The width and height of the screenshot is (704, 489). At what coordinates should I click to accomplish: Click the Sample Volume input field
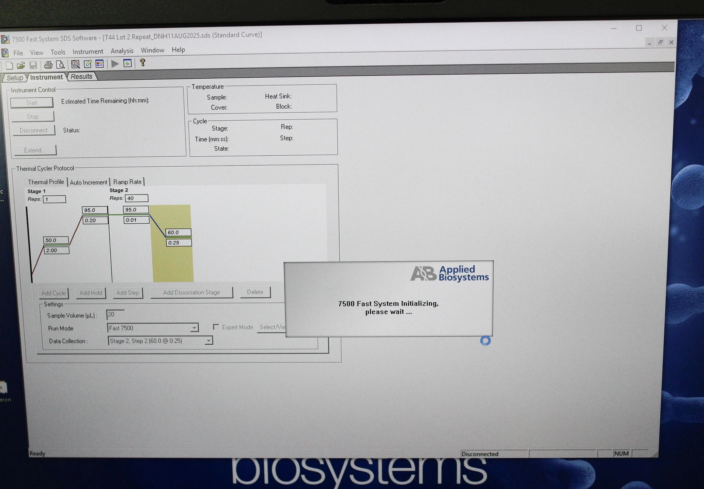(115, 314)
